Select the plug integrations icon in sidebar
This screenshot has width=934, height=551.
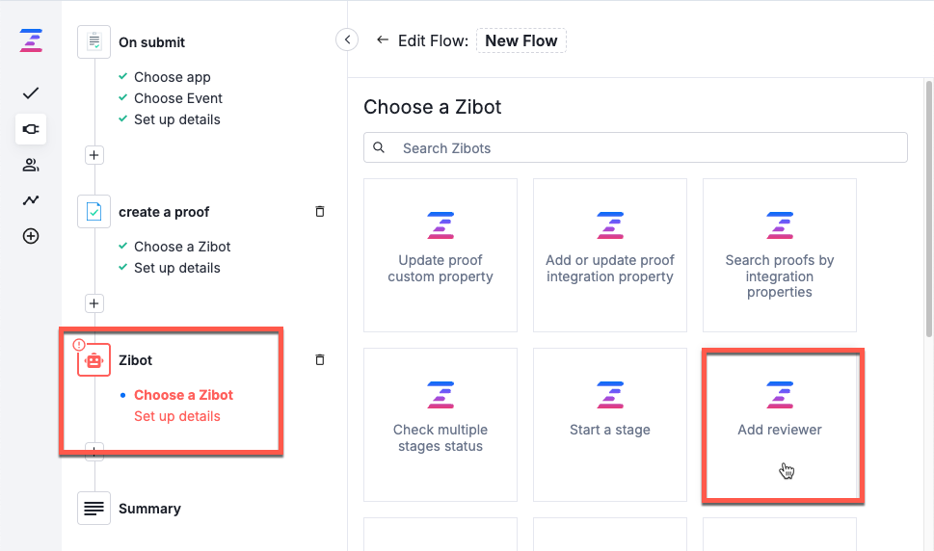pyautogui.click(x=31, y=129)
